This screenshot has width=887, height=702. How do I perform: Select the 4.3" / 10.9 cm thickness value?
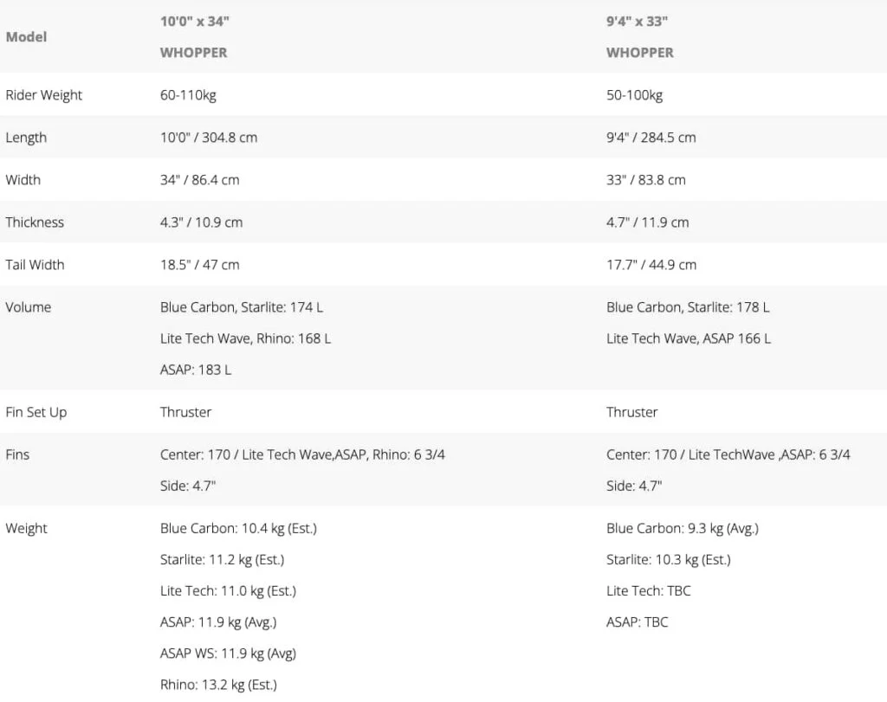(201, 222)
